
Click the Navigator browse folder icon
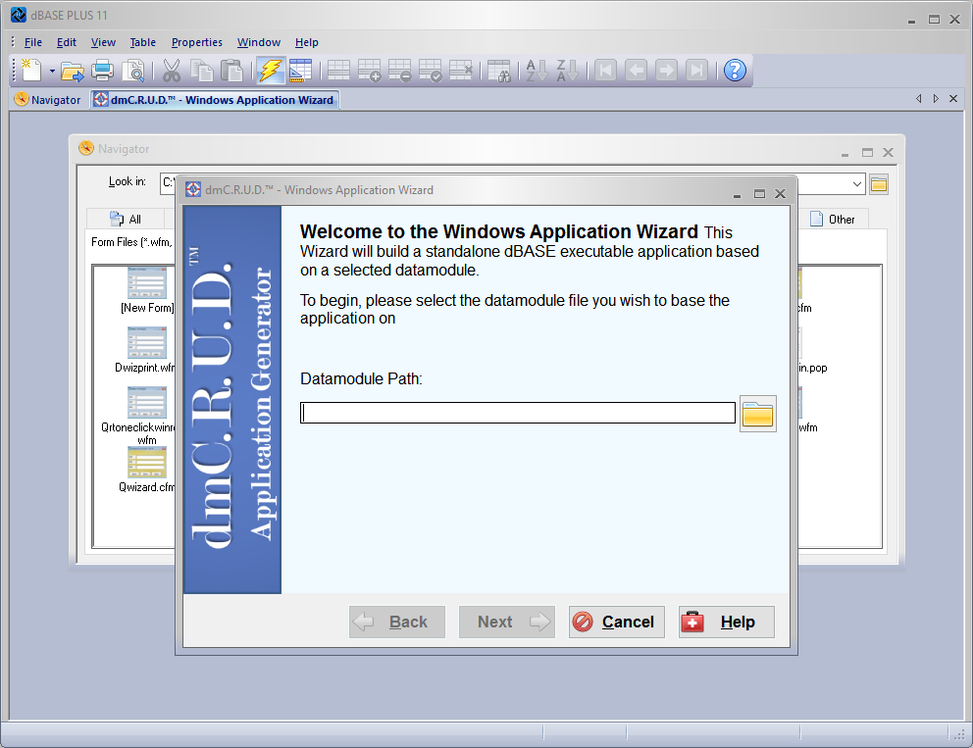(x=879, y=184)
